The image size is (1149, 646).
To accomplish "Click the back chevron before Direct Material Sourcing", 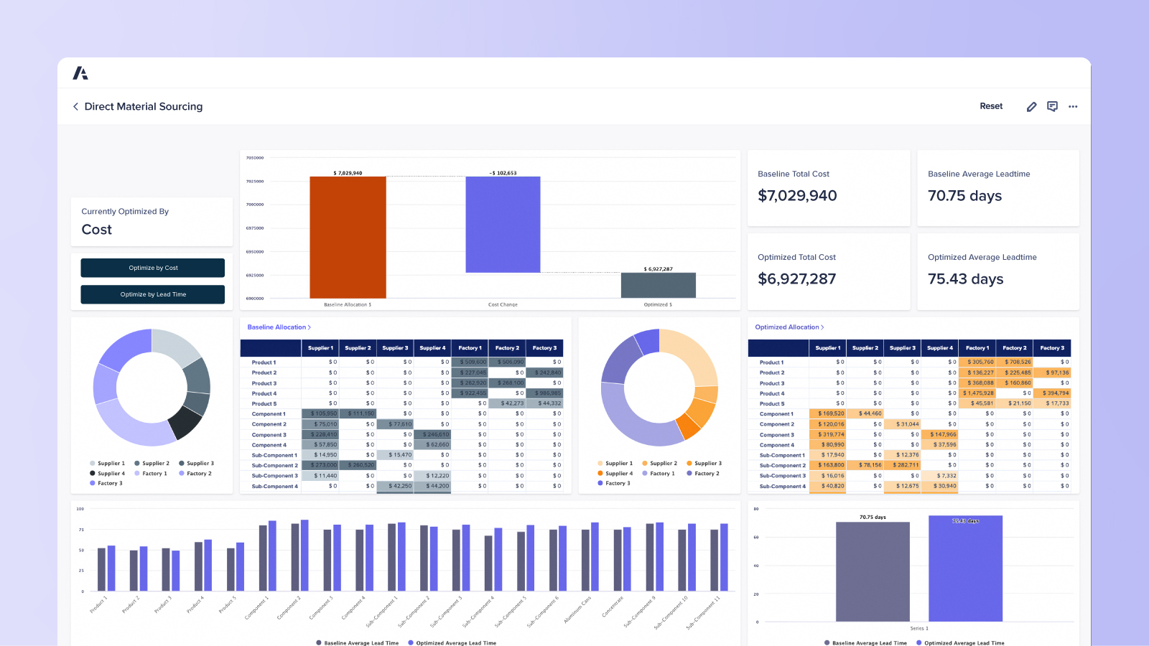I will (75, 106).
